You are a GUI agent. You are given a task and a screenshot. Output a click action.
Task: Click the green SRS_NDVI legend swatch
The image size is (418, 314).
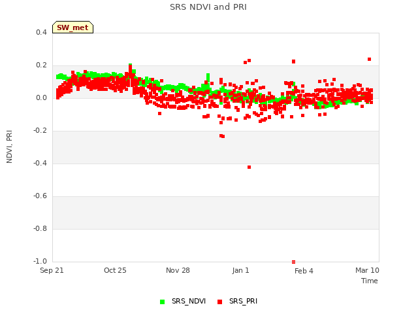pyautogui.click(x=163, y=302)
